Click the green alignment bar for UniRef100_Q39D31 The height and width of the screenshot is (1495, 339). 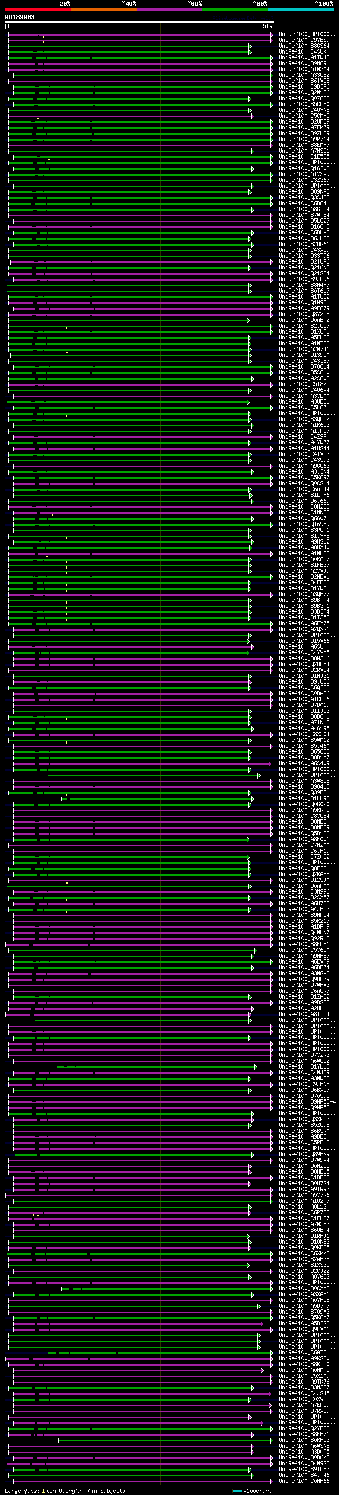point(130,793)
